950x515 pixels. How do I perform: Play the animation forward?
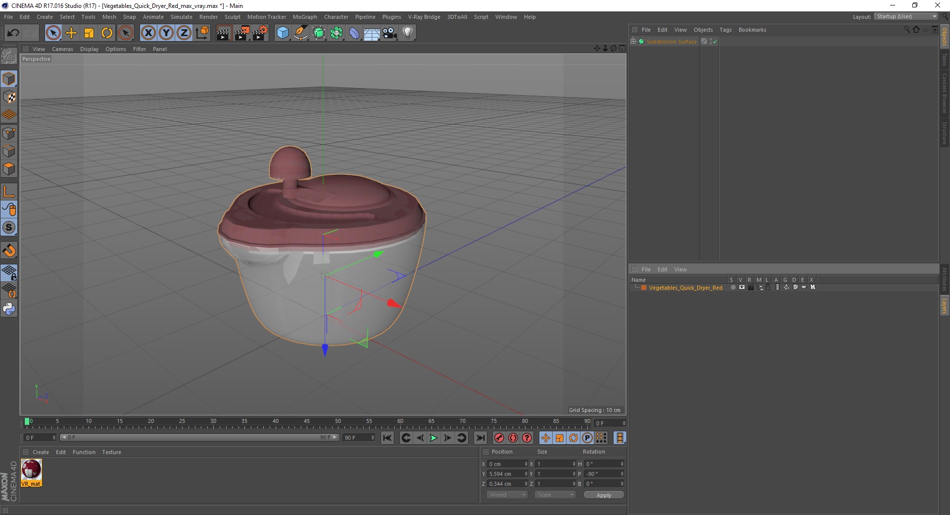coord(433,438)
